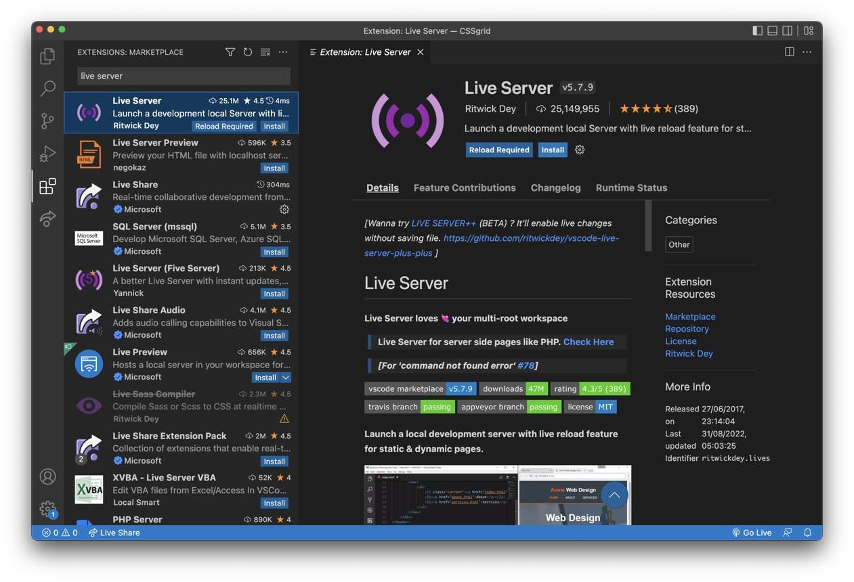Refresh the extensions list

point(248,52)
